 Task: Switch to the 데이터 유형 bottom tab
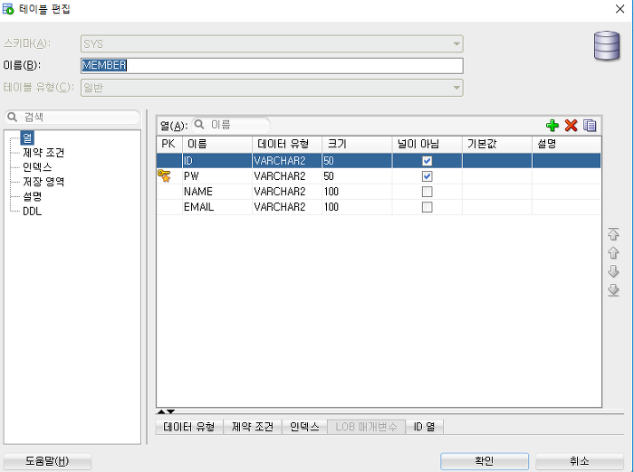[x=189, y=427]
